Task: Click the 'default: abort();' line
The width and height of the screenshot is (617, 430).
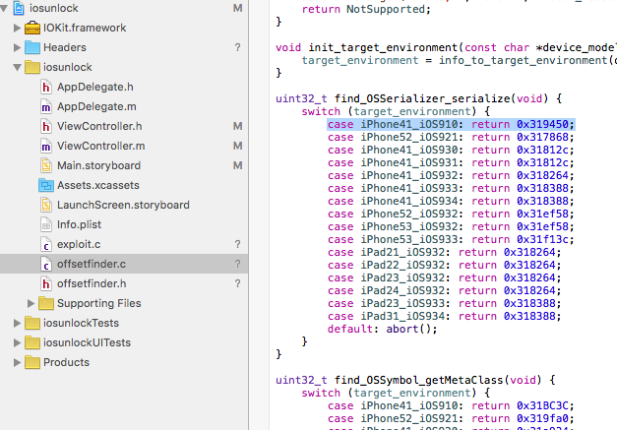Action: [x=382, y=329]
